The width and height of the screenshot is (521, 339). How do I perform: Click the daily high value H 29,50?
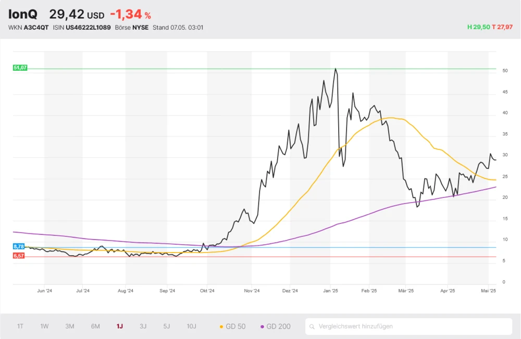click(479, 27)
